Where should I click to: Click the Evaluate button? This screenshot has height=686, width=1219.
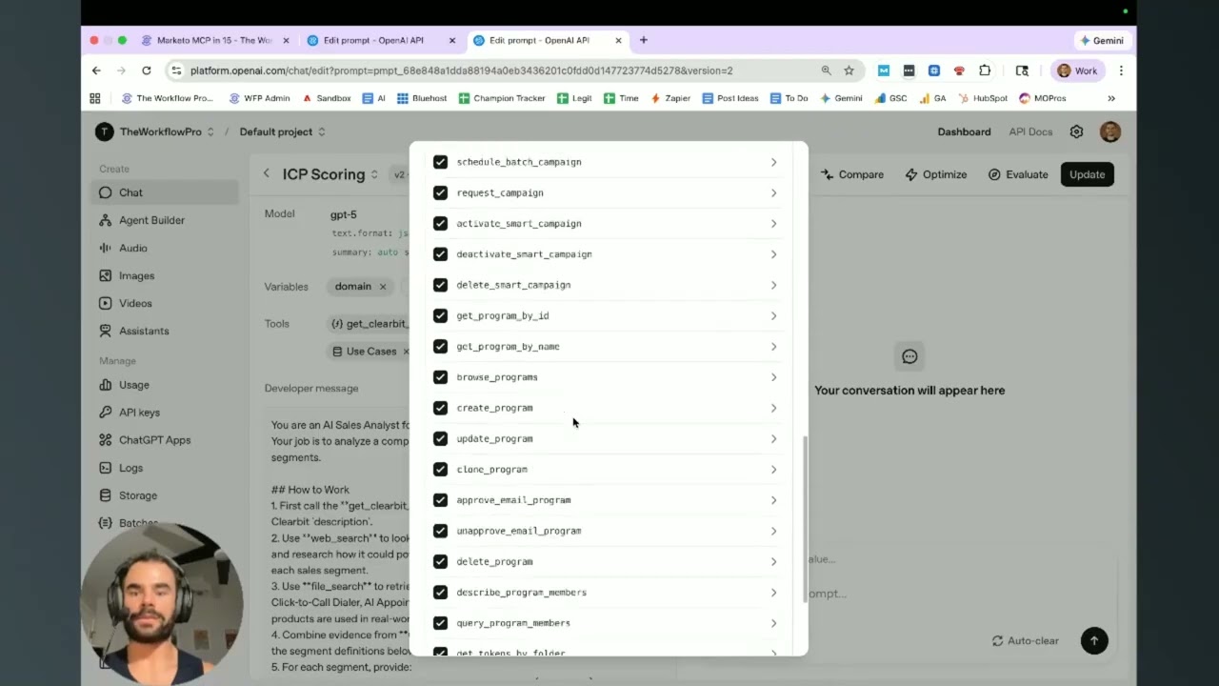point(1018,174)
